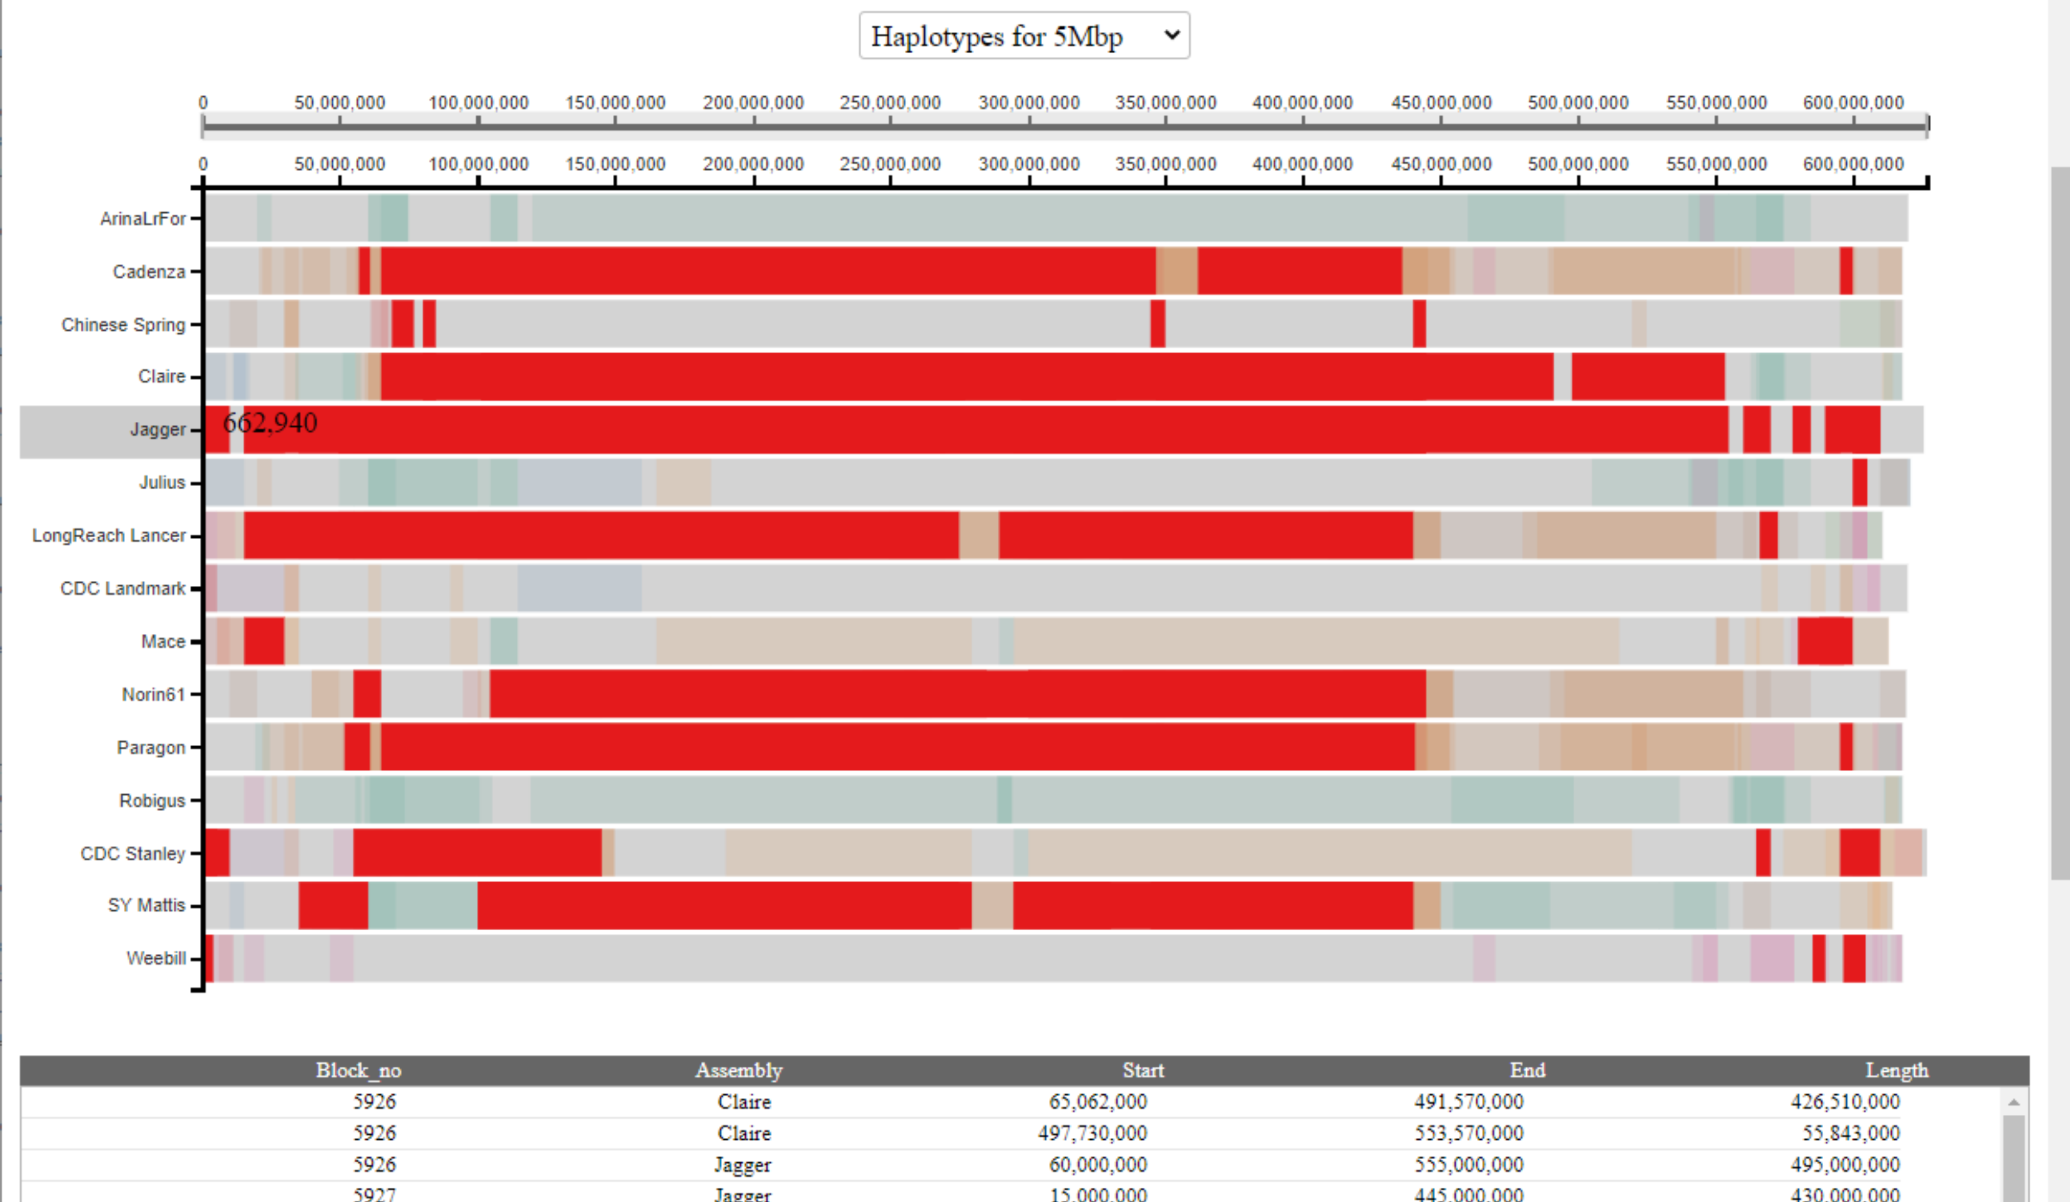Click the Weebill row label
The width and height of the screenshot is (2070, 1202).
click(156, 958)
